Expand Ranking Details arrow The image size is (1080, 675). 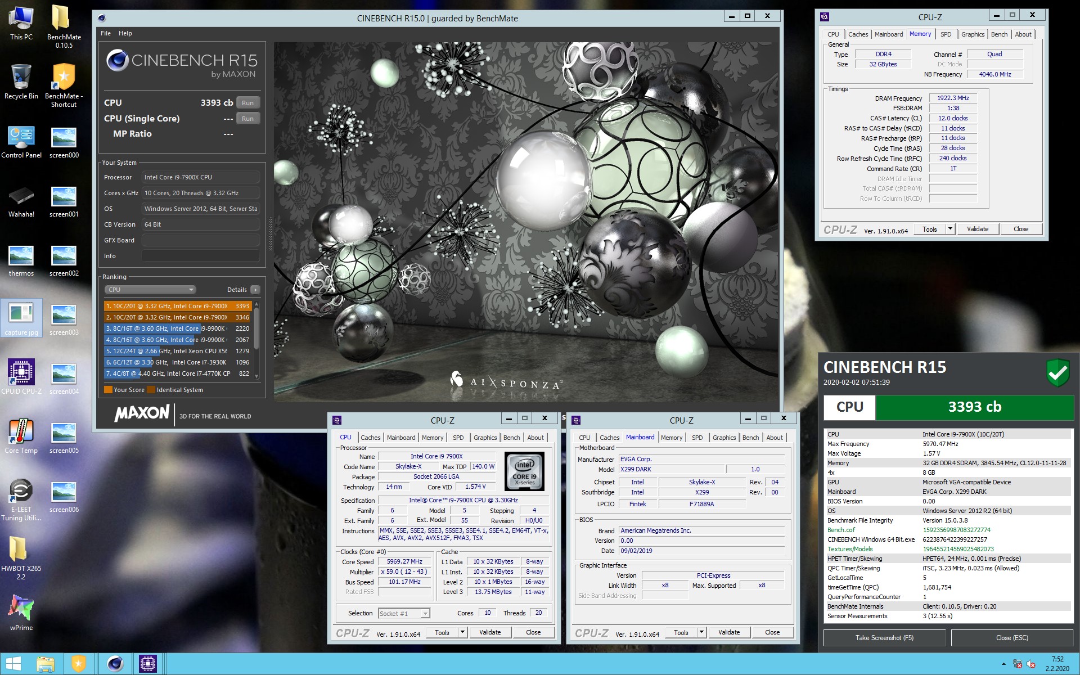[x=255, y=290]
